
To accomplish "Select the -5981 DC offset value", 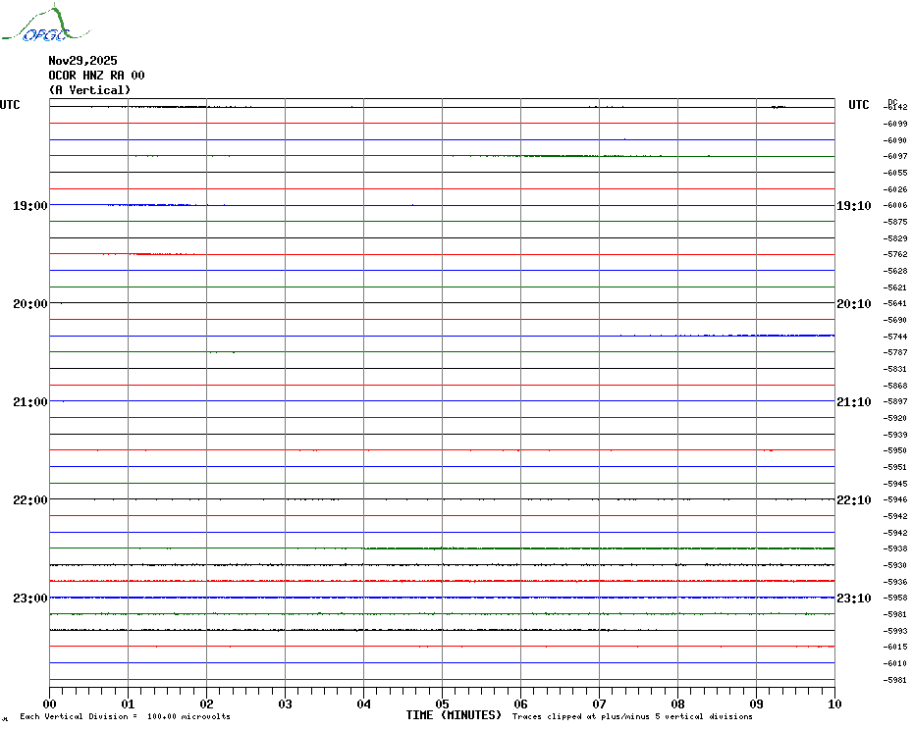I will [x=895, y=680].
